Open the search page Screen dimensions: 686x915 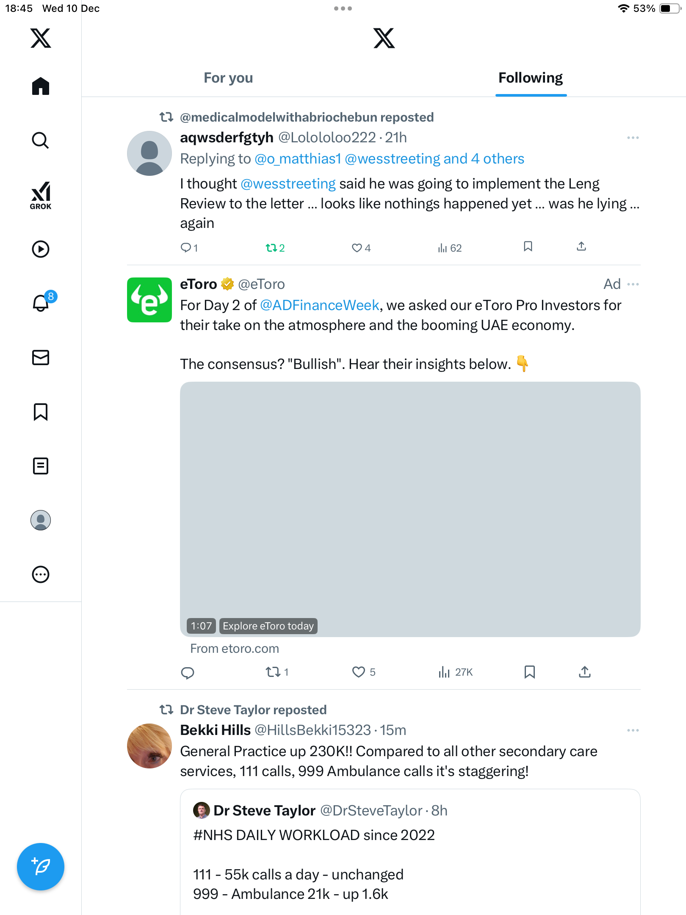click(x=41, y=140)
